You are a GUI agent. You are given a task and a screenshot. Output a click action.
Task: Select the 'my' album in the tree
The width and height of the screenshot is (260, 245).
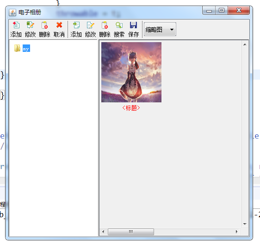[26, 48]
